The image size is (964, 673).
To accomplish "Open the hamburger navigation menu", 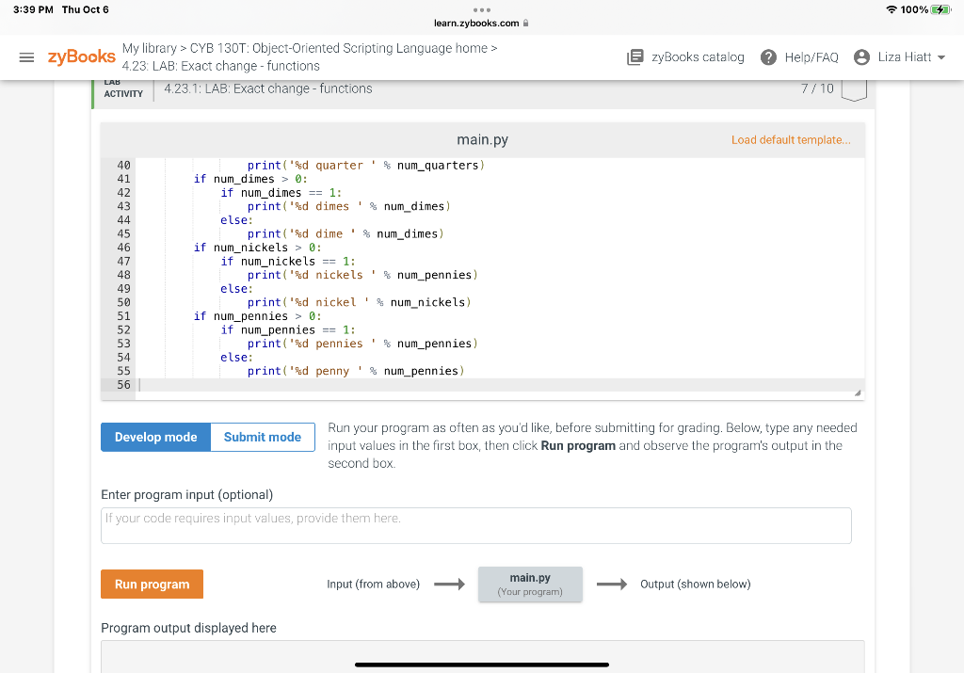I will pos(26,57).
